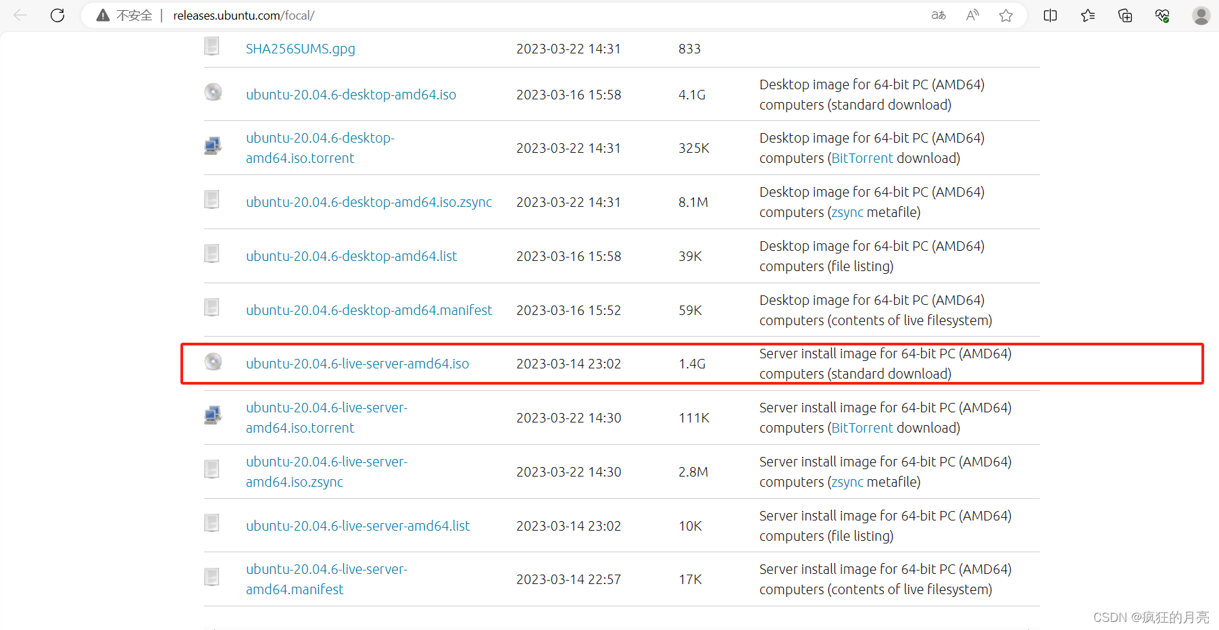The image size is (1219, 630).
Task: Click the disc icon beside the desktop ISO
Action: tap(213, 92)
